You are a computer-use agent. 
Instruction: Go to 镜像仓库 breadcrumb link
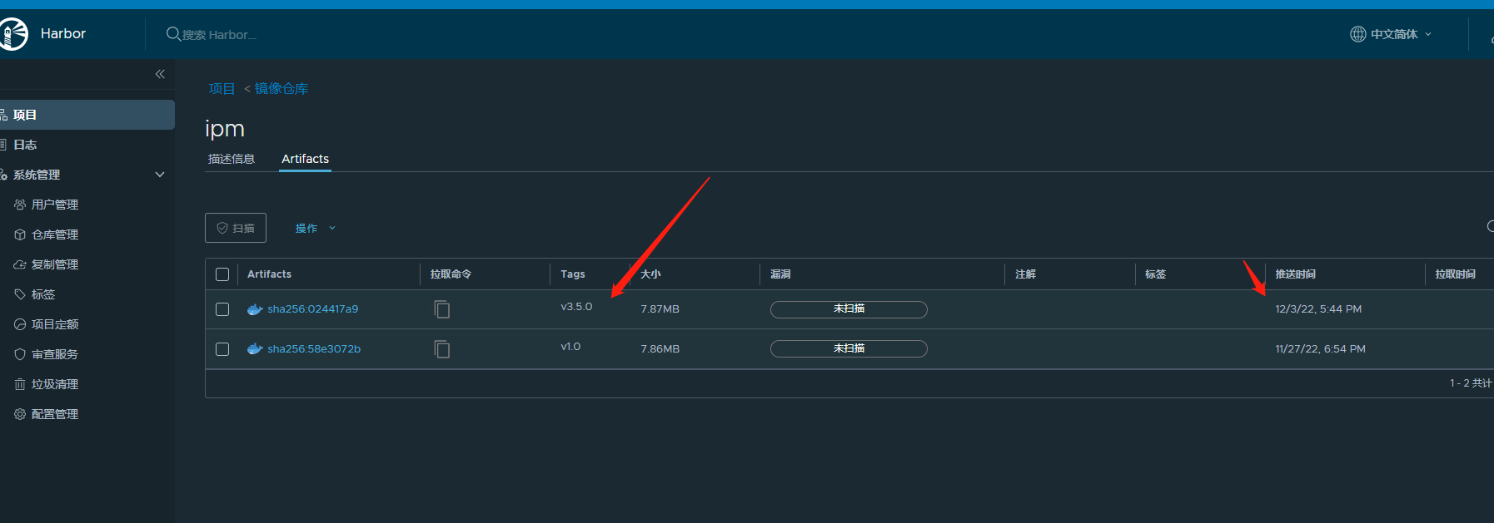(281, 89)
